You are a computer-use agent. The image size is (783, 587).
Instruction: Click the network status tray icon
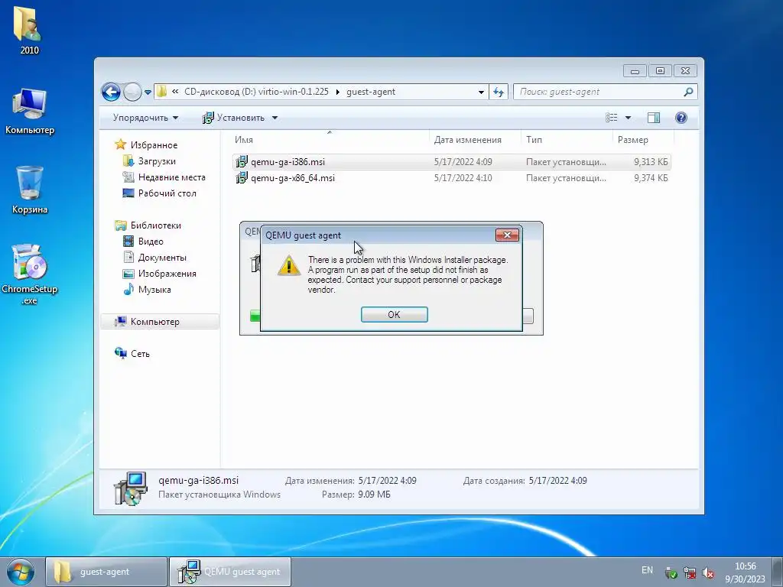point(690,573)
